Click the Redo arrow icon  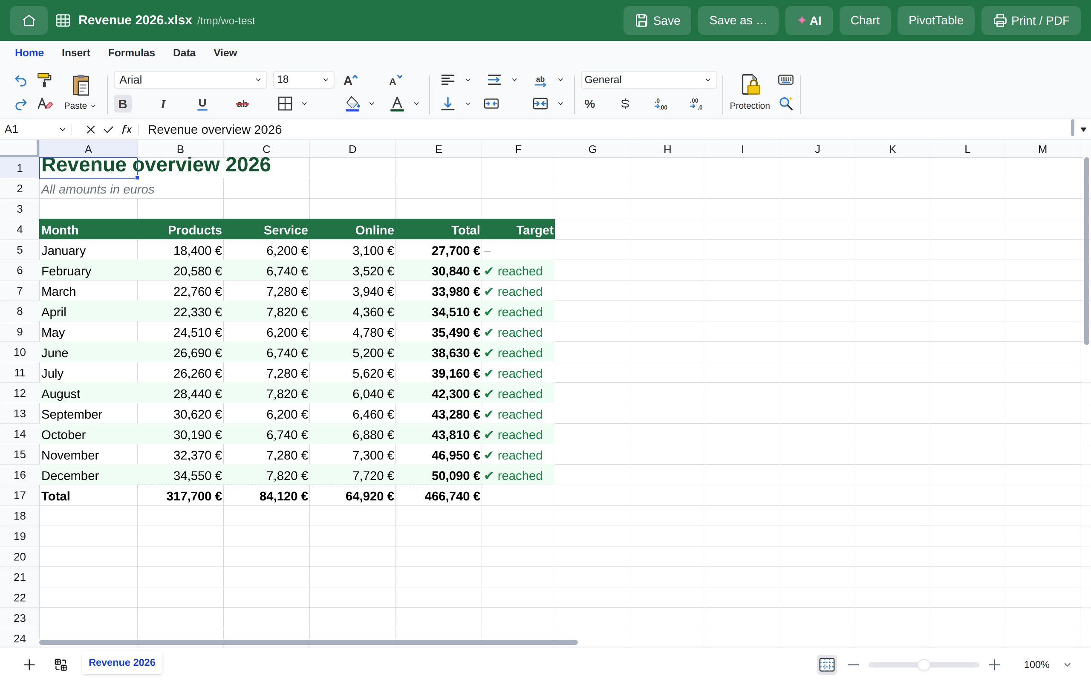pyautogui.click(x=21, y=105)
